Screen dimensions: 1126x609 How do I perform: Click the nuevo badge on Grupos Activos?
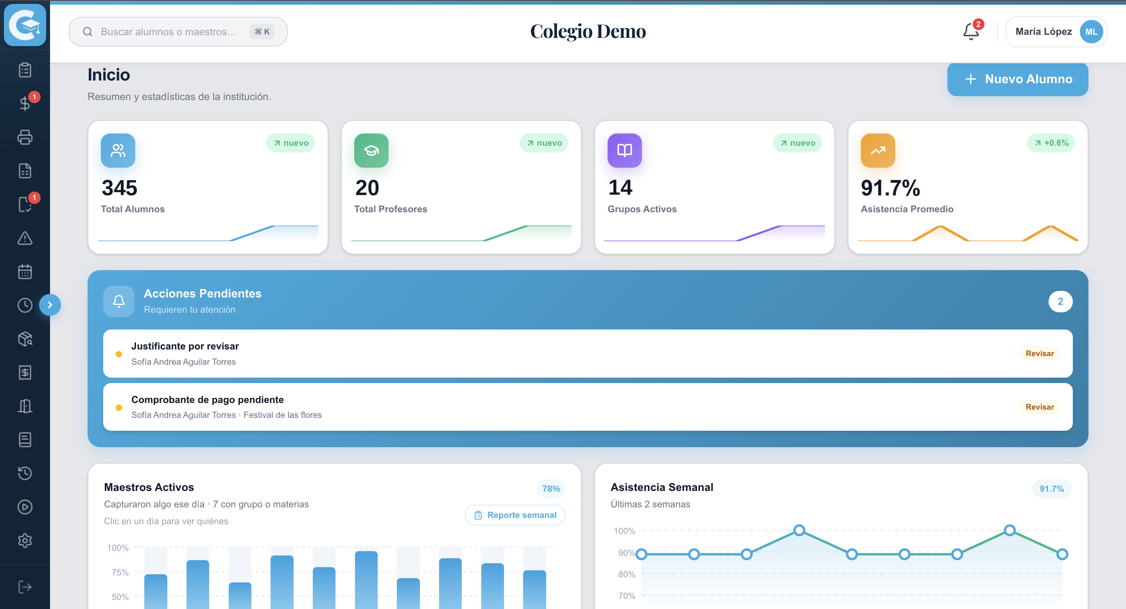[x=797, y=143]
